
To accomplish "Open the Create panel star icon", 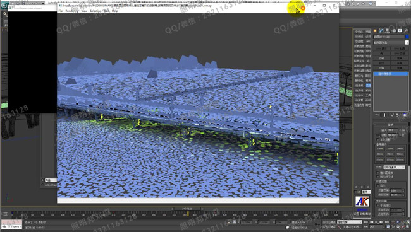I will [x=375, y=31].
